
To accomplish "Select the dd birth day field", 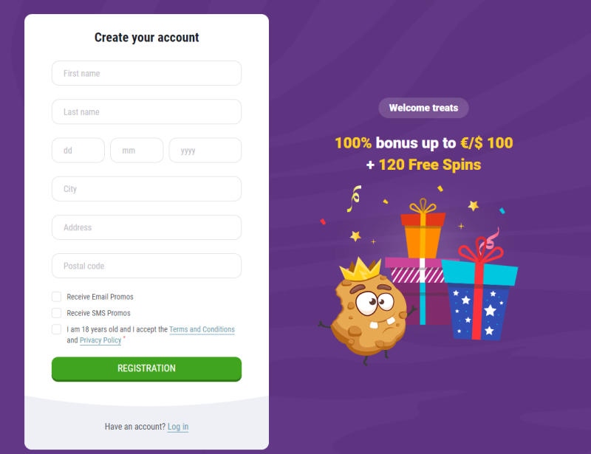I will 78,150.
